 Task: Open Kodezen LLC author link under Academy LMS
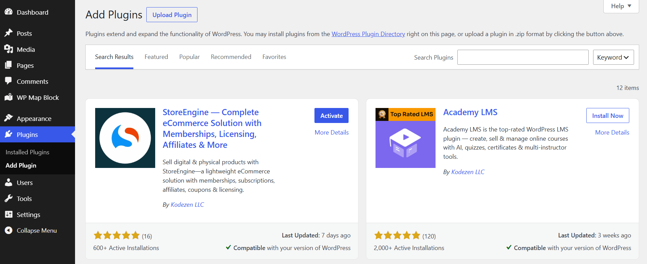468,172
